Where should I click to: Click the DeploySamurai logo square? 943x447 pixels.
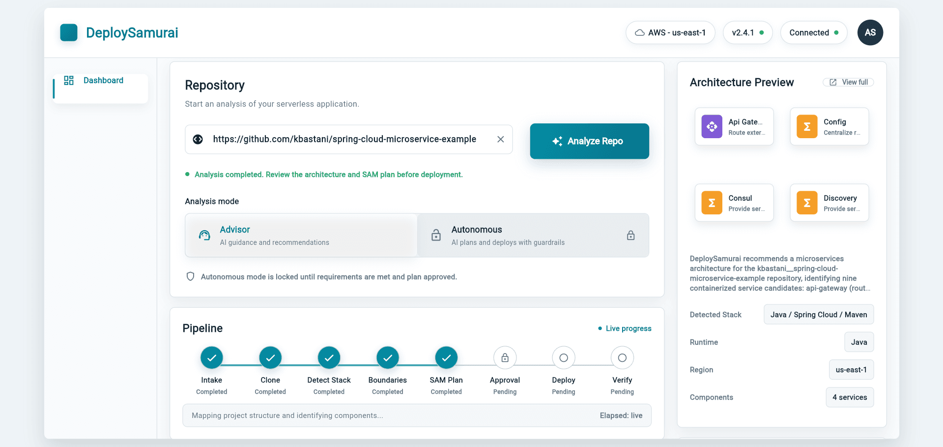click(69, 32)
